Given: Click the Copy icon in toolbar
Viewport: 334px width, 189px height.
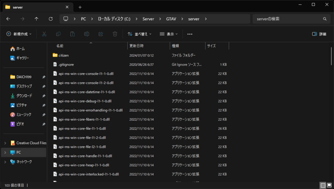Looking at the screenshot, I should point(58,34).
